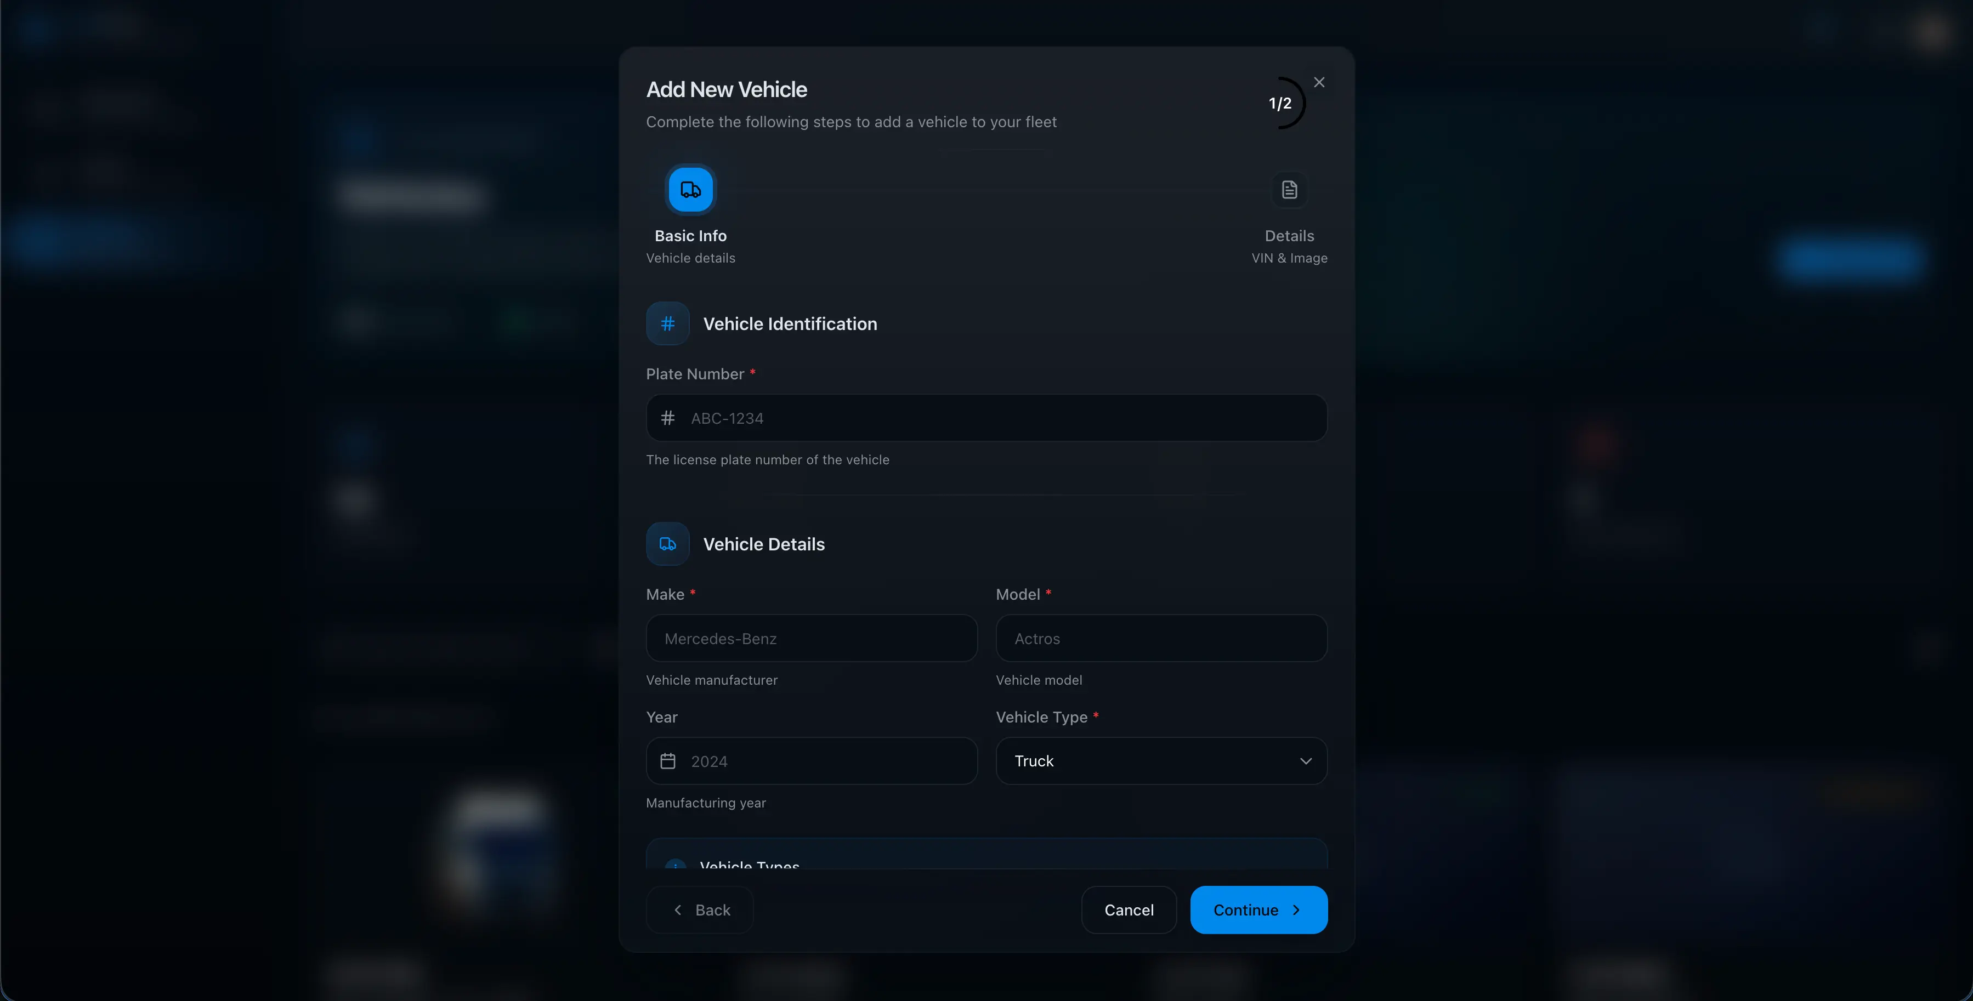Click the Vehicle Identification hashtag icon

tap(666, 323)
